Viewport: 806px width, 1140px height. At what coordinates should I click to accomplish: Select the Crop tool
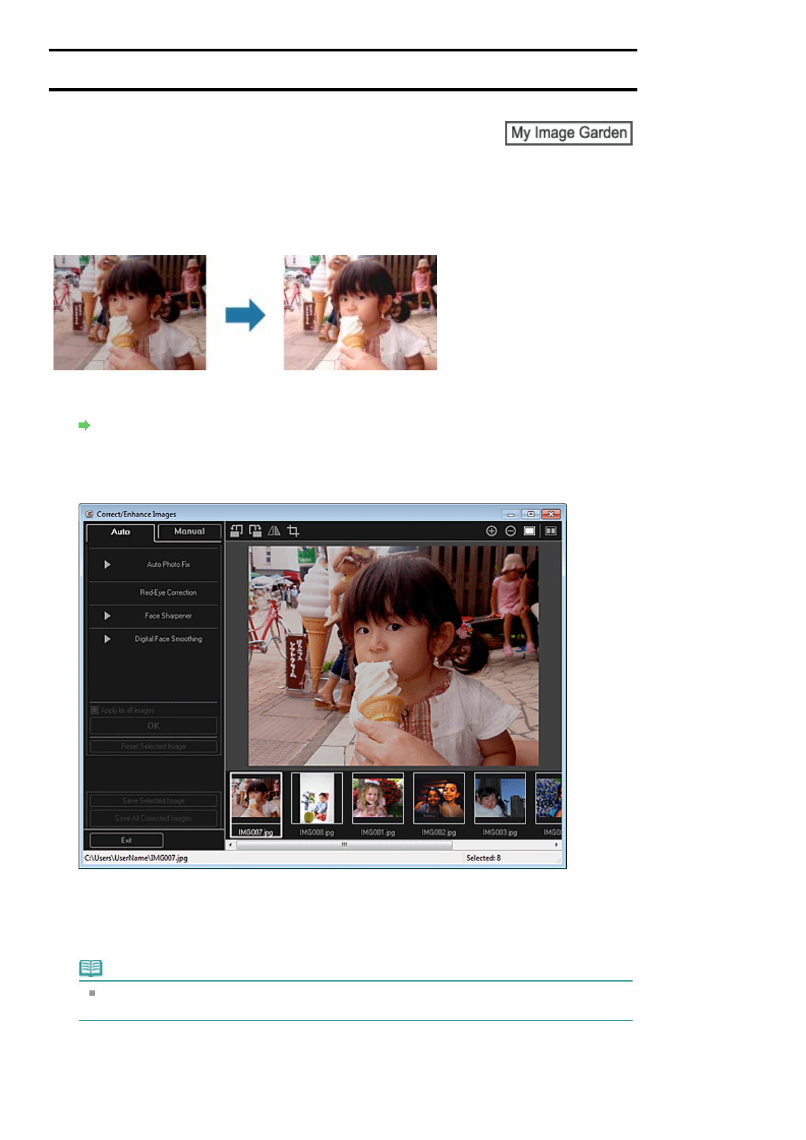click(293, 531)
